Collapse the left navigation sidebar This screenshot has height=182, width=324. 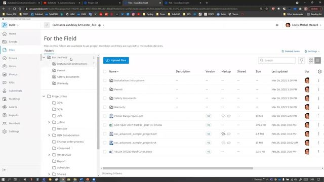click(5, 170)
